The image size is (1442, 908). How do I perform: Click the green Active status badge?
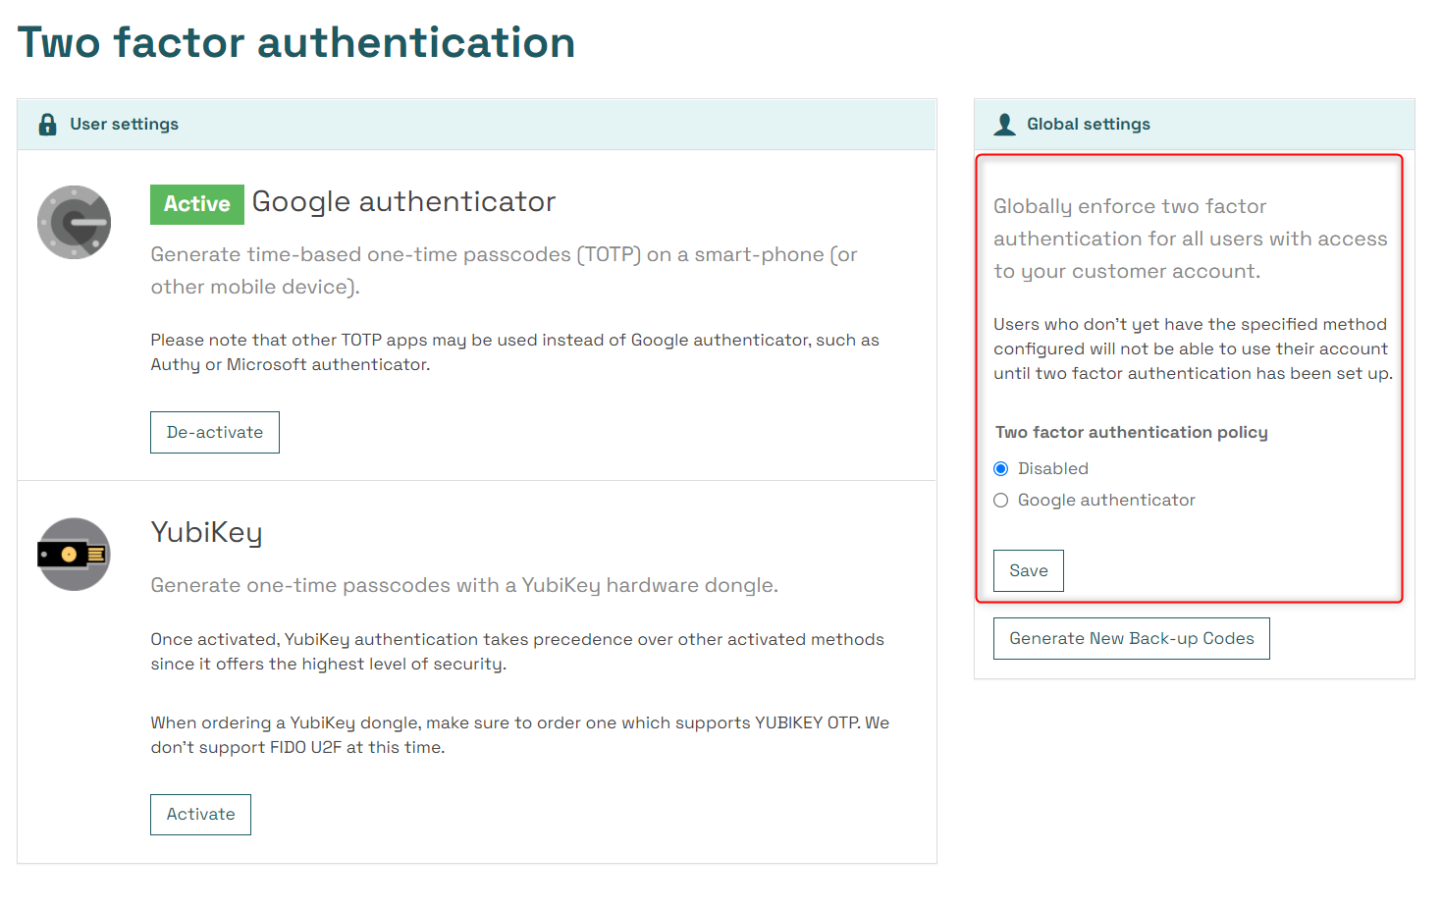[x=197, y=204]
